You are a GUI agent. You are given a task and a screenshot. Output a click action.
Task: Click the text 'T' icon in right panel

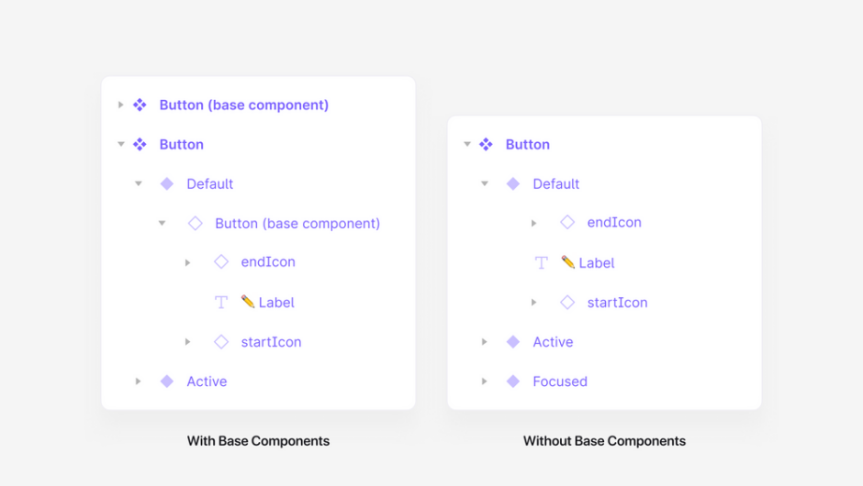[542, 263]
